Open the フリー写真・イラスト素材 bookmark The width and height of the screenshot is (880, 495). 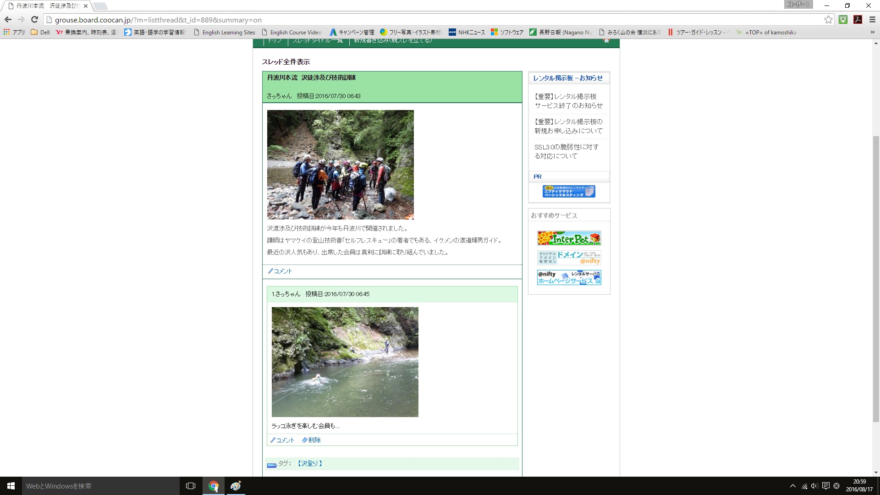pyautogui.click(x=411, y=32)
